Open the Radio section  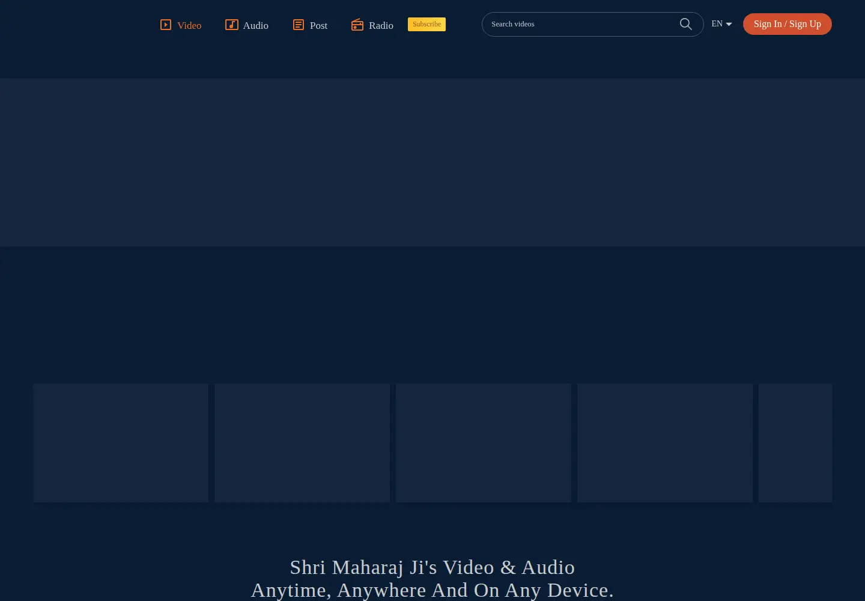click(372, 25)
